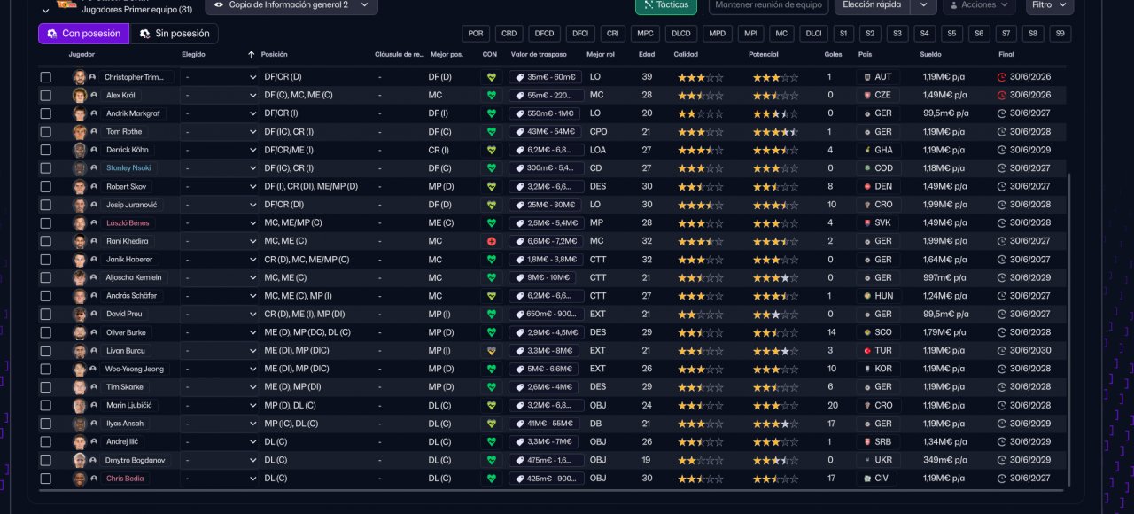Sort by the Edad column header

[647, 55]
